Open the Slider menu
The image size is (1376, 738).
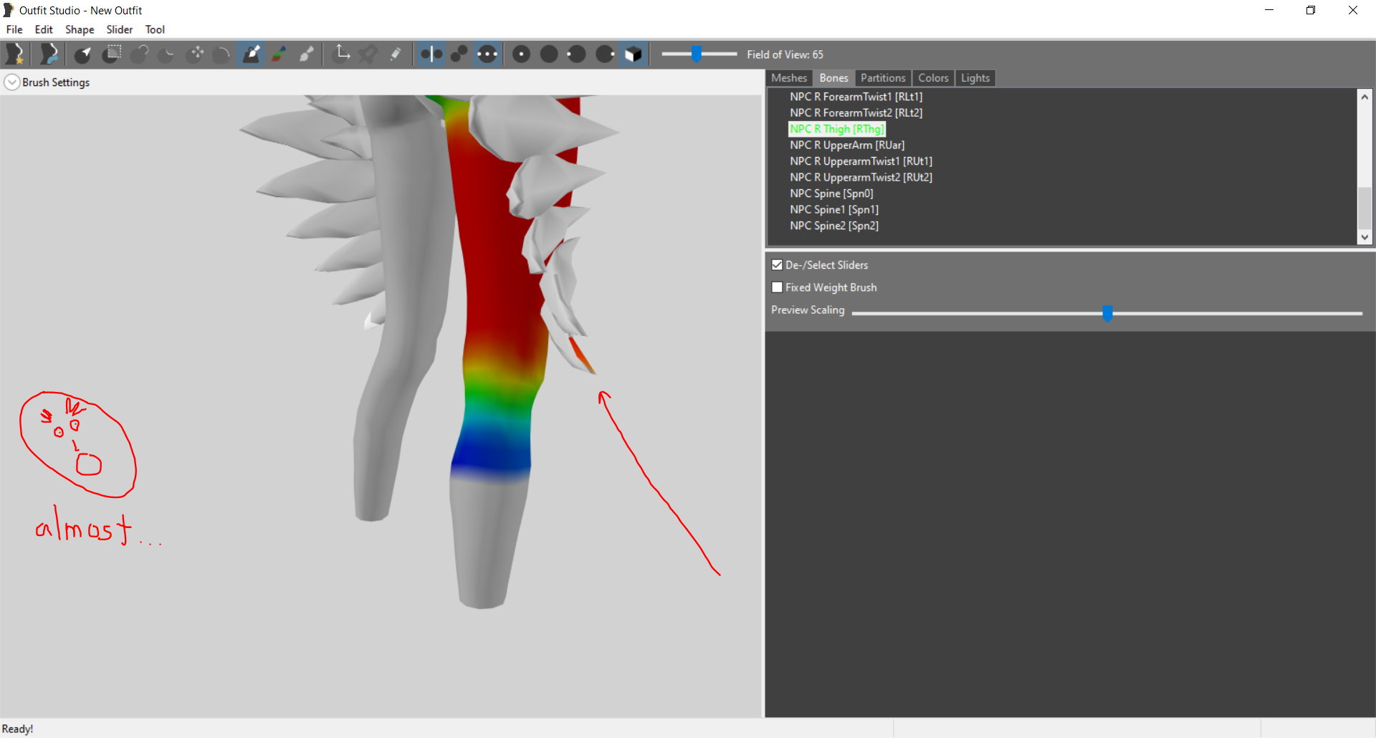[120, 29]
